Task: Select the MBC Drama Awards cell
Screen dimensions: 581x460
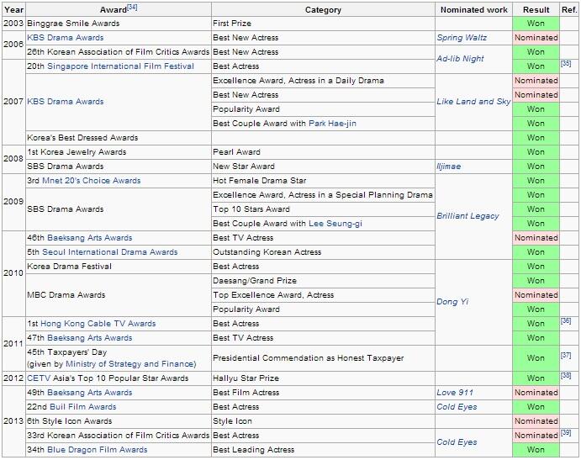Action: [119, 295]
